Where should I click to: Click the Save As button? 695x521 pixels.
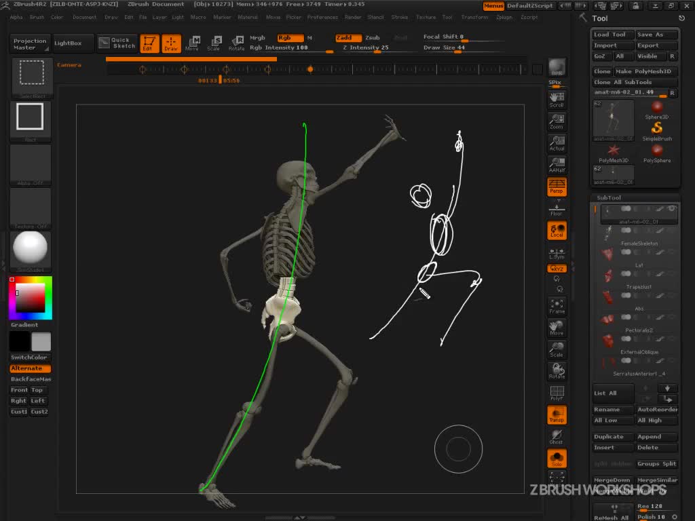[x=656, y=35]
